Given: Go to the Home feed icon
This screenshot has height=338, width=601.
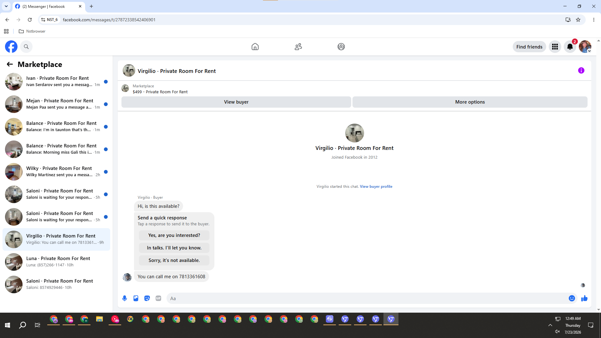Looking at the screenshot, I should click(x=255, y=47).
